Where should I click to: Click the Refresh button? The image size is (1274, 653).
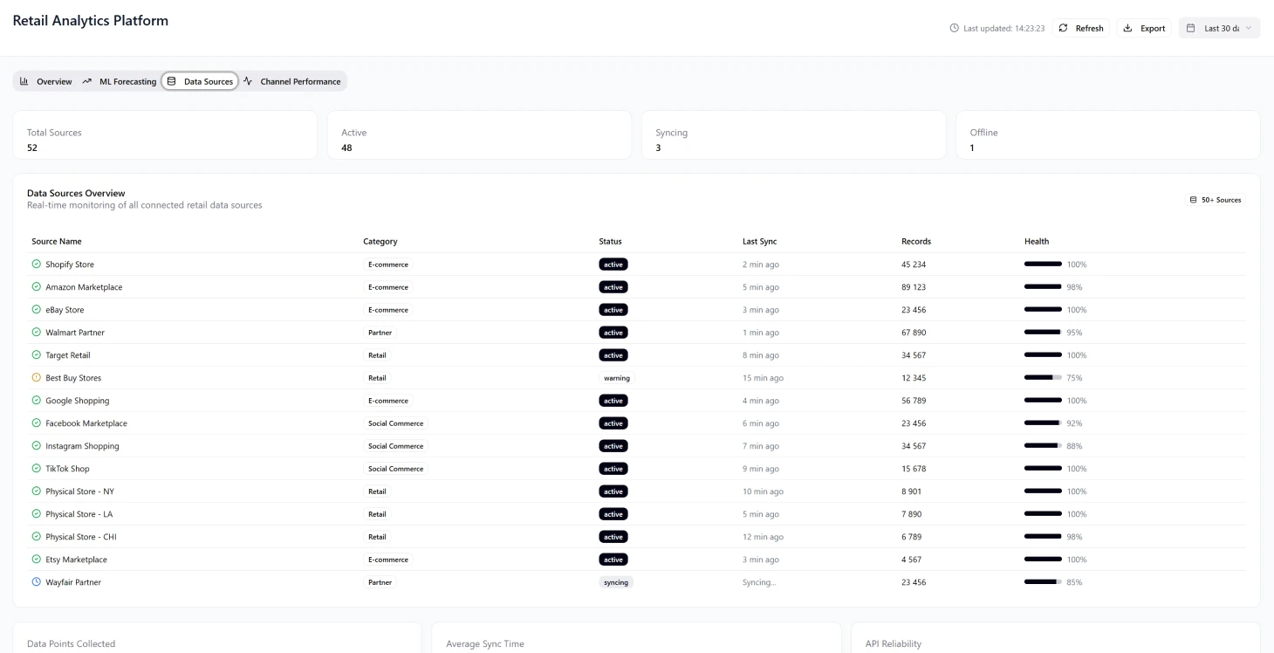(x=1081, y=28)
